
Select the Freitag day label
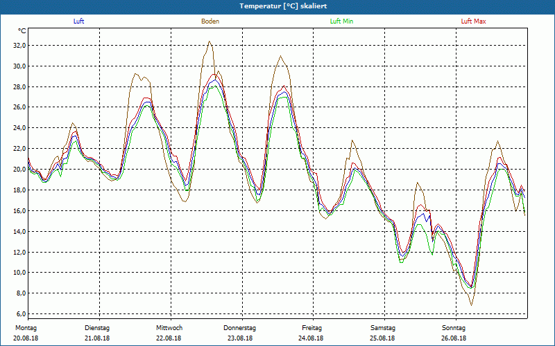coord(312,328)
